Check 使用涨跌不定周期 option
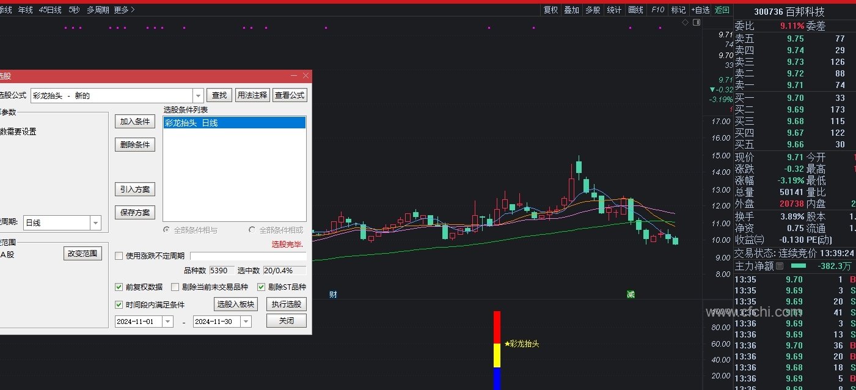Viewport: 856px width, 390px height. click(x=119, y=256)
